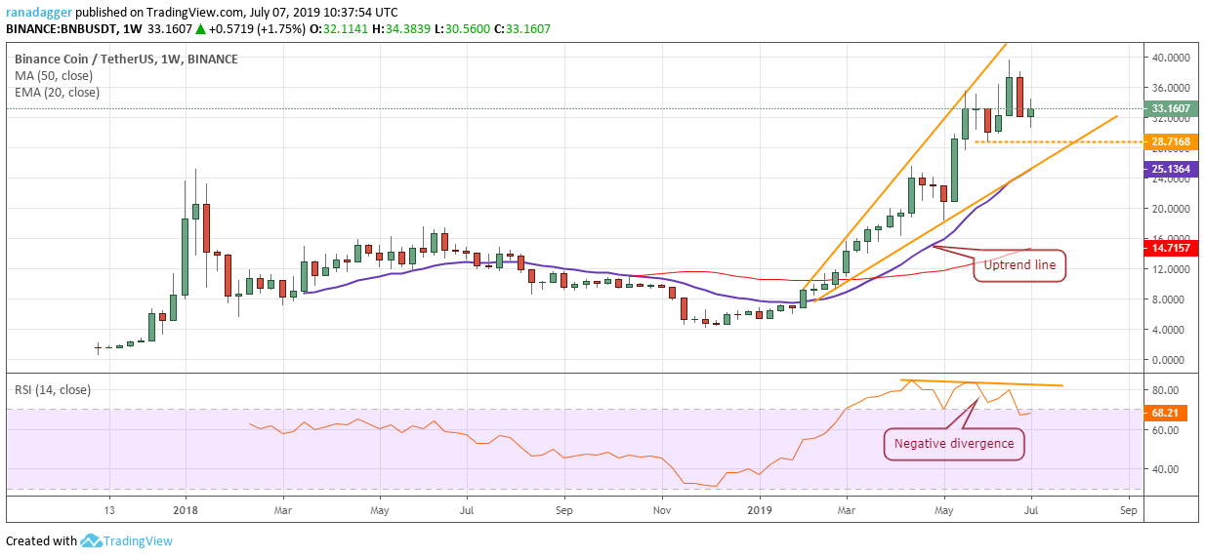Click the '2018' label on time axis
The height and width of the screenshot is (558, 1205).
[184, 510]
